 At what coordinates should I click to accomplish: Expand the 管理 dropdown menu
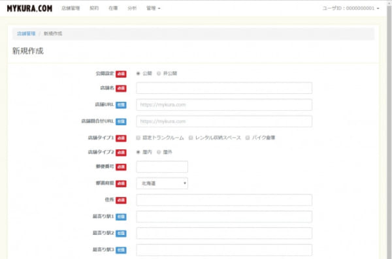point(154,8)
